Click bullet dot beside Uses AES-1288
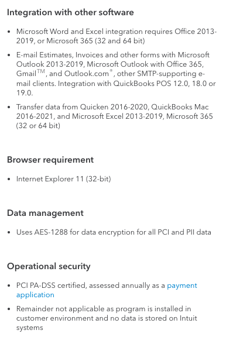The width and height of the screenshot is (233, 337). coord(9,233)
